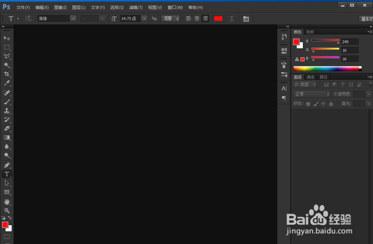Select the Pen tool
The height and width of the screenshot is (244, 373).
pyautogui.click(x=7, y=165)
